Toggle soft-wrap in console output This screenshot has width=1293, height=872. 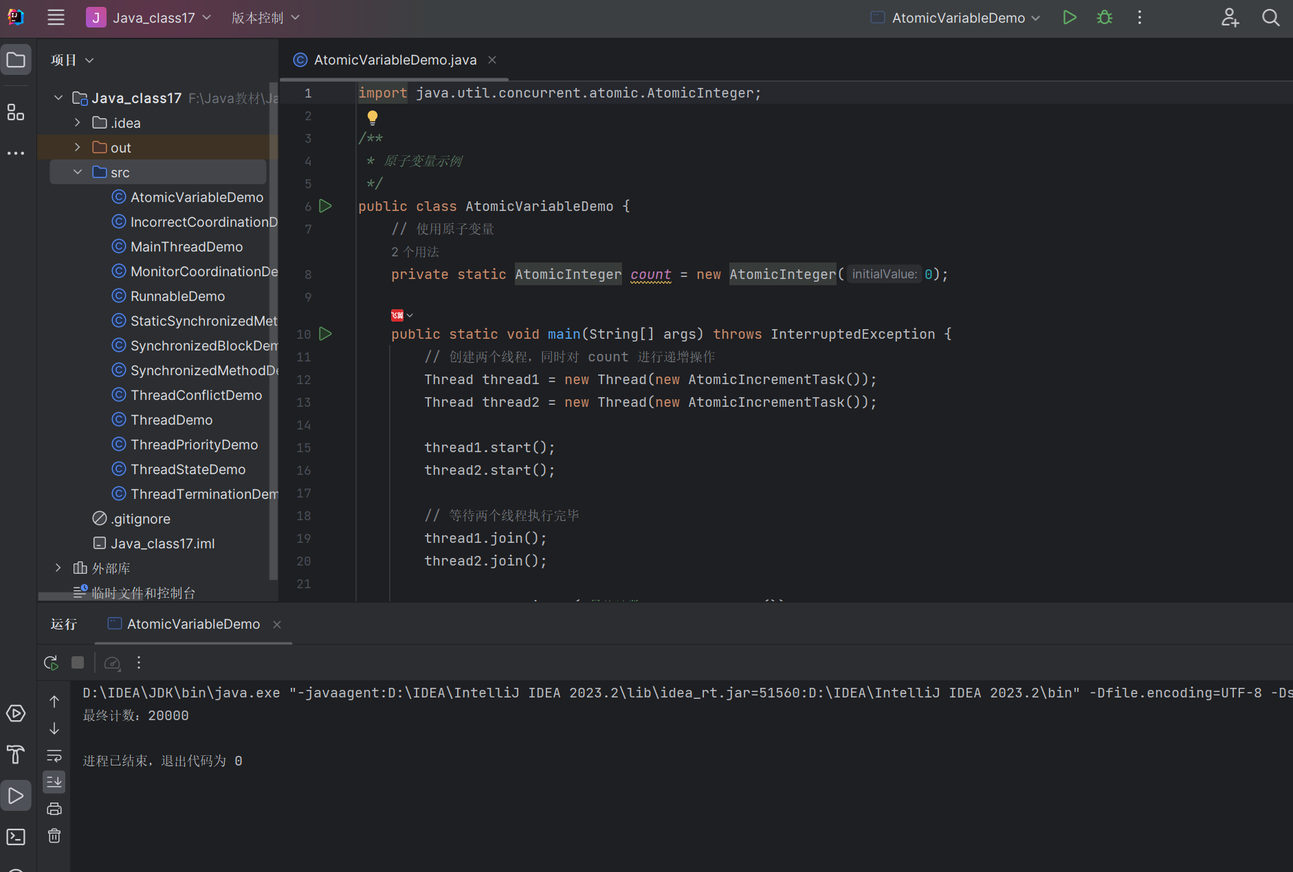pyautogui.click(x=54, y=755)
